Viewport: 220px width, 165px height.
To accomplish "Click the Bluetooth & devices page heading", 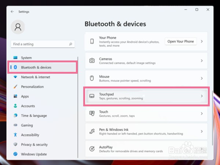I will point(115,24).
